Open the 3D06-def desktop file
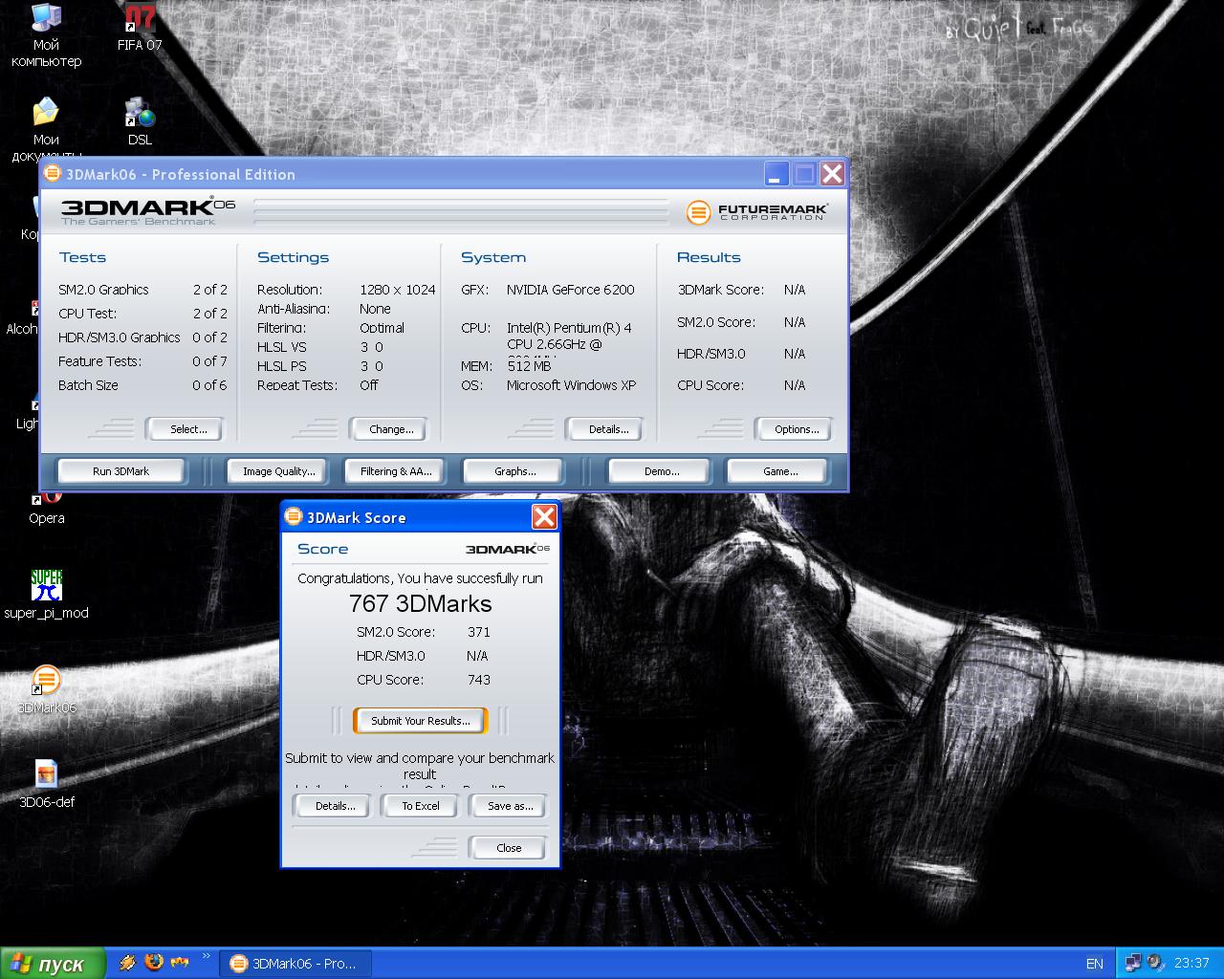 (x=46, y=784)
